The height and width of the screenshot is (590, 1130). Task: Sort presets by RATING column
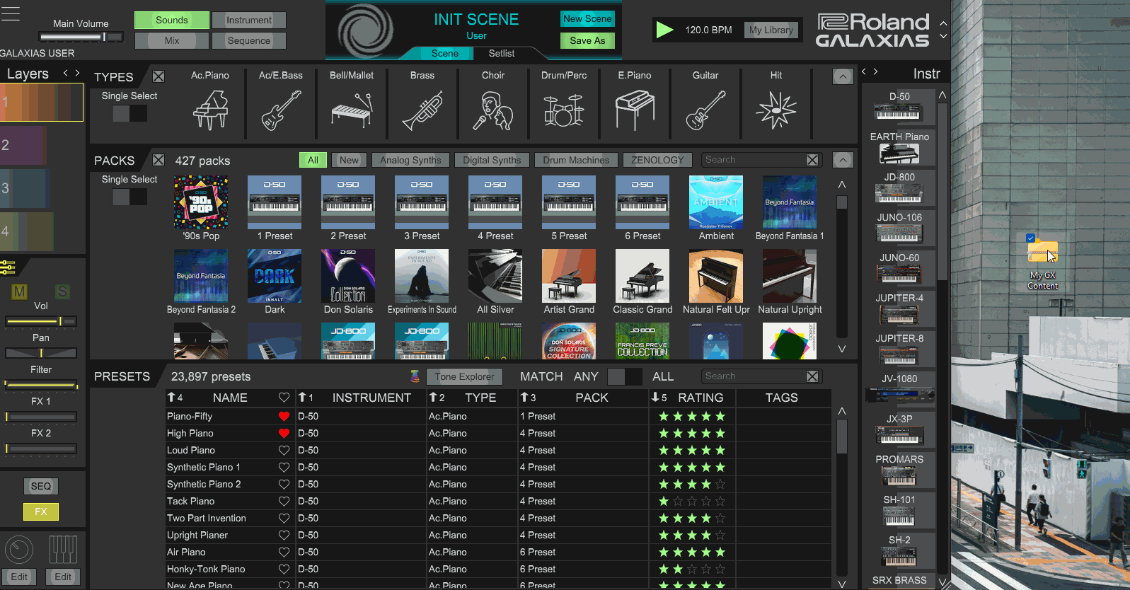[701, 398]
